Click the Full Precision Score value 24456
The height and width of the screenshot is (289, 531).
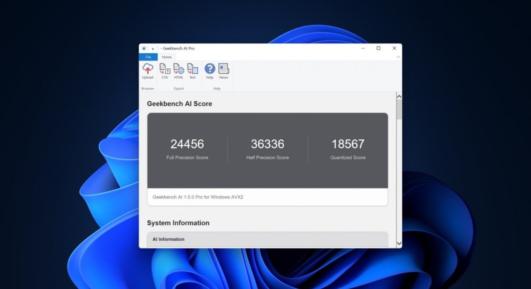click(187, 144)
